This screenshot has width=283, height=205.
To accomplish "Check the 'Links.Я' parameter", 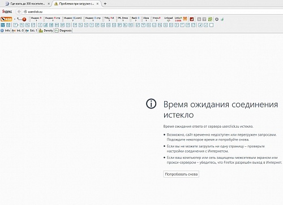I will [178, 19].
